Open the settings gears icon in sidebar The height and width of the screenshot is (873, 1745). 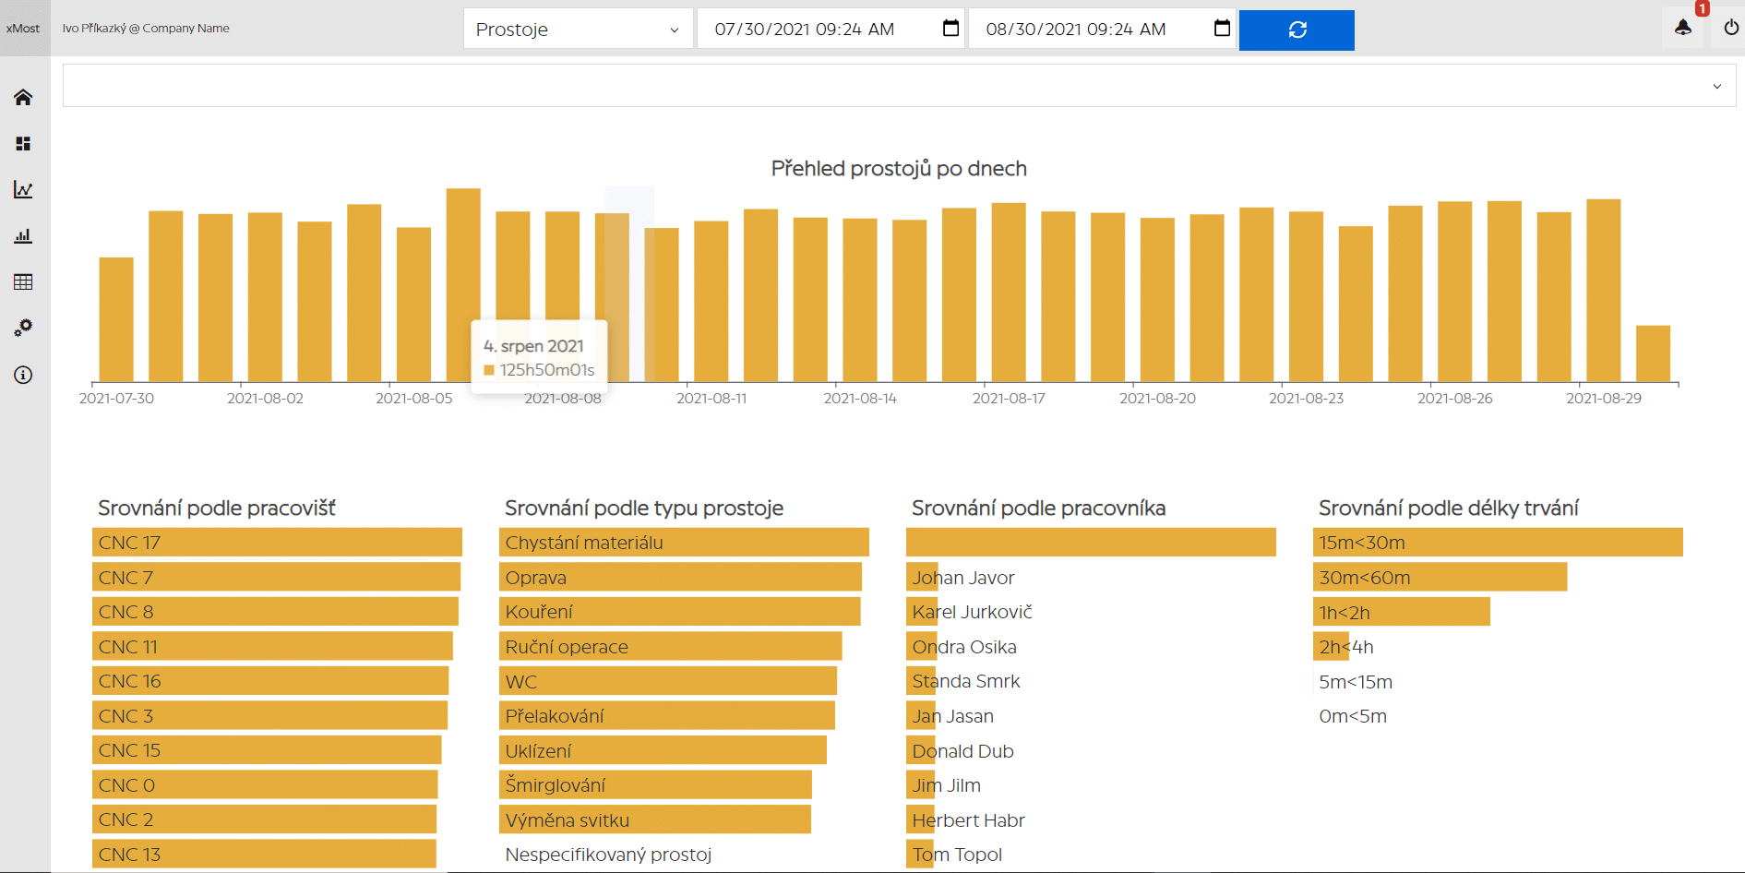[23, 328]
